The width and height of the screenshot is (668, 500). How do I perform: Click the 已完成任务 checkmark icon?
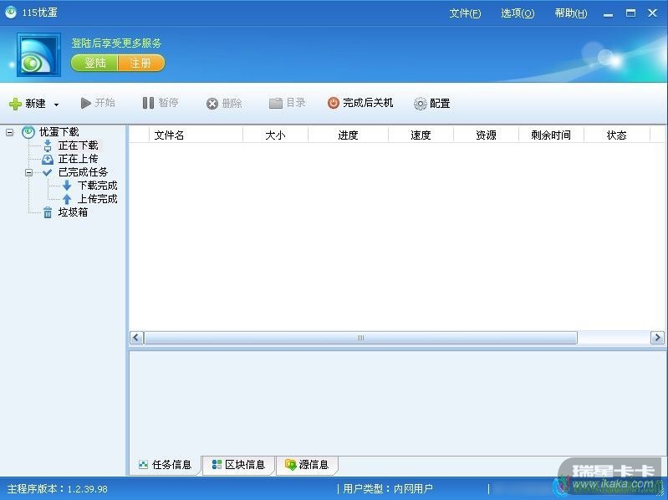click(x=48, y=172)
